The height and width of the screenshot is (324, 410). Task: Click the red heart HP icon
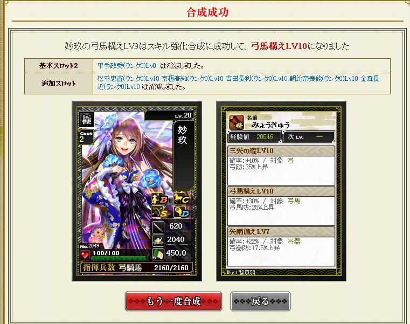point(85,256)
